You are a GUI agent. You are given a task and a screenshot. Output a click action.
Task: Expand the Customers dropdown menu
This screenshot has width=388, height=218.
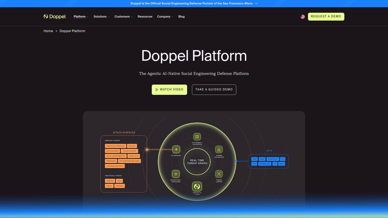click(x=123, y=17)
